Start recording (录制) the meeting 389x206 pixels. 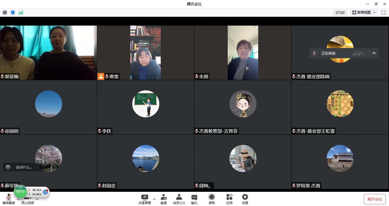(211, 199)
